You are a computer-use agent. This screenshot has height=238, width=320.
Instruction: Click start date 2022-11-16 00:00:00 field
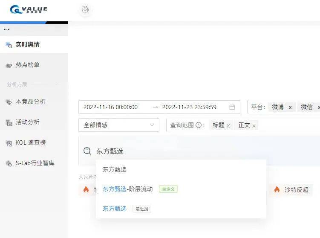[110, 107]
